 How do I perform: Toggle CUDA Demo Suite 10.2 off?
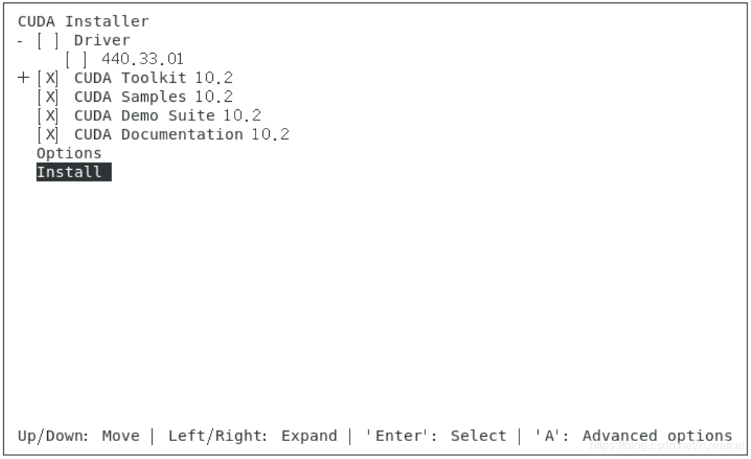tap(49, 116)
